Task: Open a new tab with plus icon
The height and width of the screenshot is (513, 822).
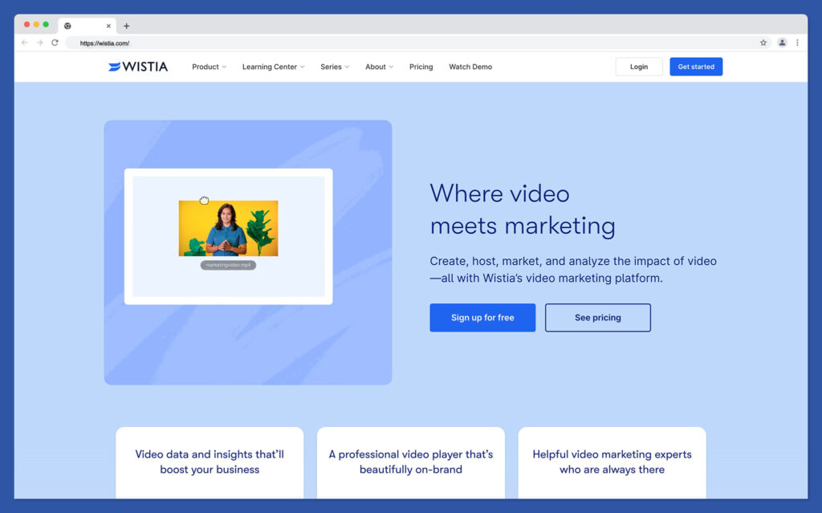Action: coord(126,26)
